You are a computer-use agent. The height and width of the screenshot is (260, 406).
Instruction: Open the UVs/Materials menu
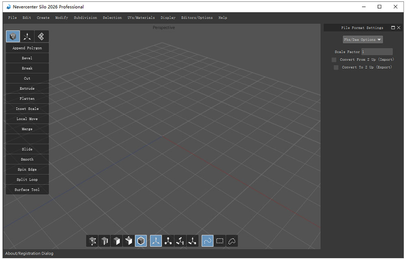(x=141, y=18)
